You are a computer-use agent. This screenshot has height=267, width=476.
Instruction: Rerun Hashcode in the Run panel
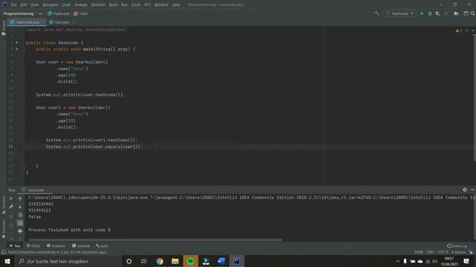[x=11, y=199]
